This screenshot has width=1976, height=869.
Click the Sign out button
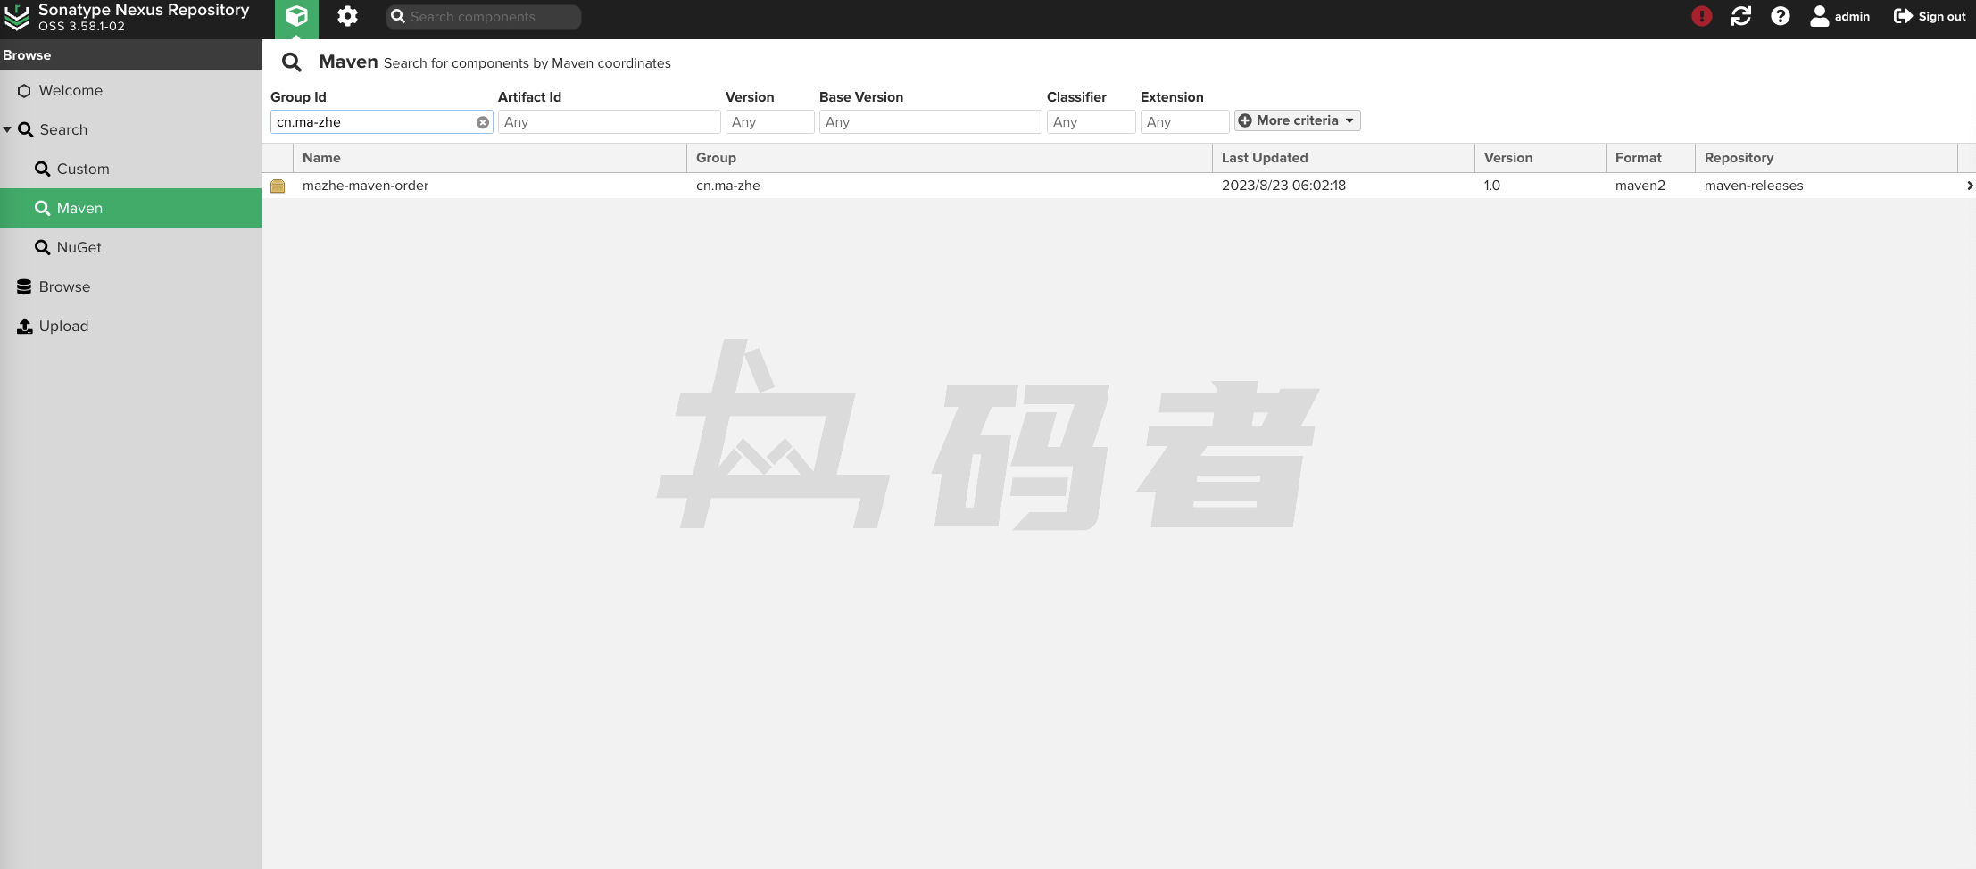[1930, 17]
